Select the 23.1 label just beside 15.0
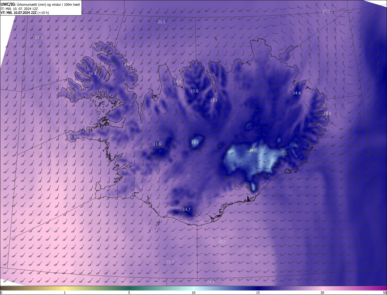The height and width of the screenshot is (295, 387). pyautogui.click(x=214, y=100)
